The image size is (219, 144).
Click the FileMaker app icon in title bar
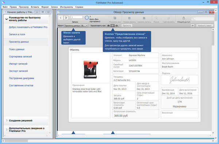[3, 3]
